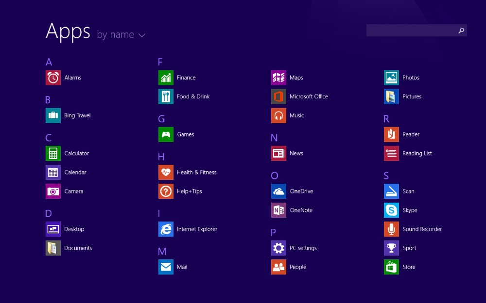Select the letter M group header
This screenshot has width=486, height=303.
click(162, 251)
